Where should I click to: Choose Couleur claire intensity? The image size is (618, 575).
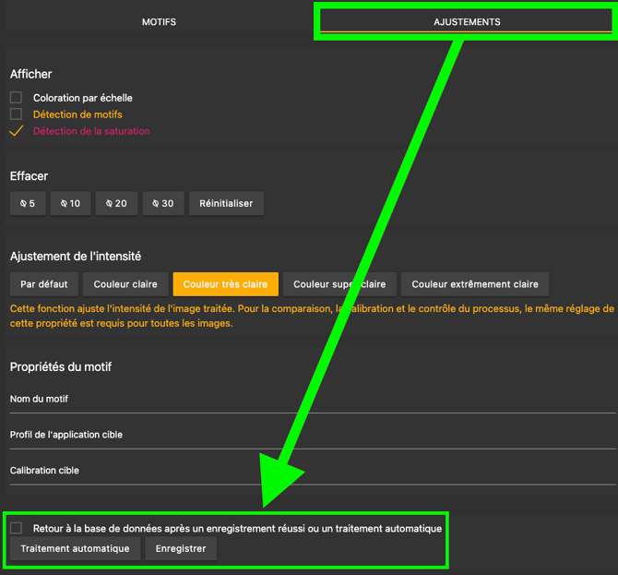pyautogui.click(x=125, y=284)
